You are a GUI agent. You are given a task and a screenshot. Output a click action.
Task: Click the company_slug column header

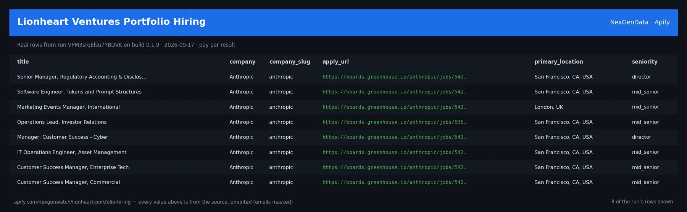pyautogui.click(x=290, y=62)
